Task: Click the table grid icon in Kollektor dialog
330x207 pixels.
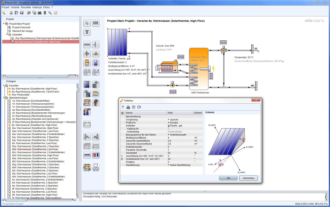Action: (133, 107)
